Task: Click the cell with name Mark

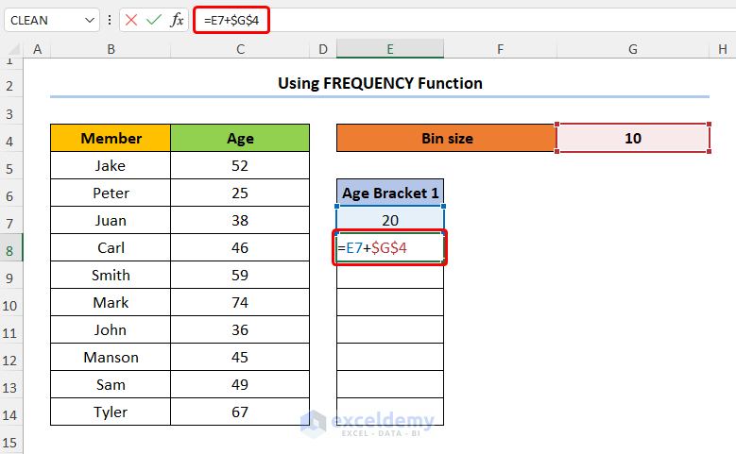Action: (x=111, y=303)
